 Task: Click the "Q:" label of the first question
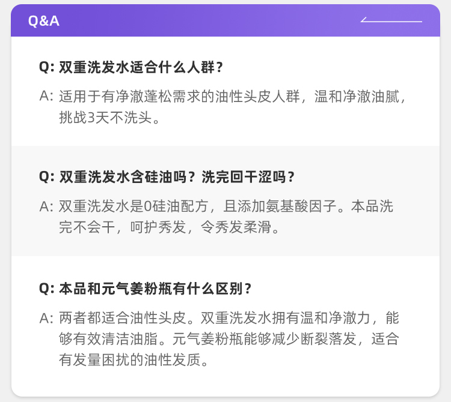[47, 67]
